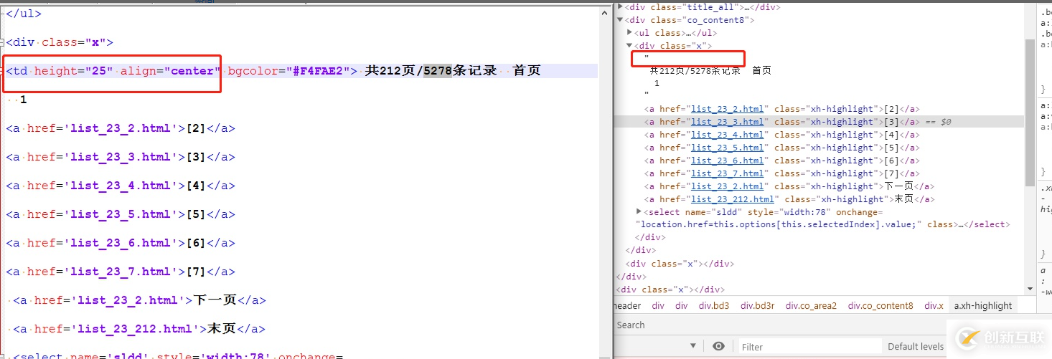Click the <div class="x"> source line

[x=60, y=42]
